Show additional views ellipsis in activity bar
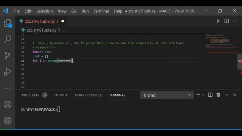 click(8, 88)
